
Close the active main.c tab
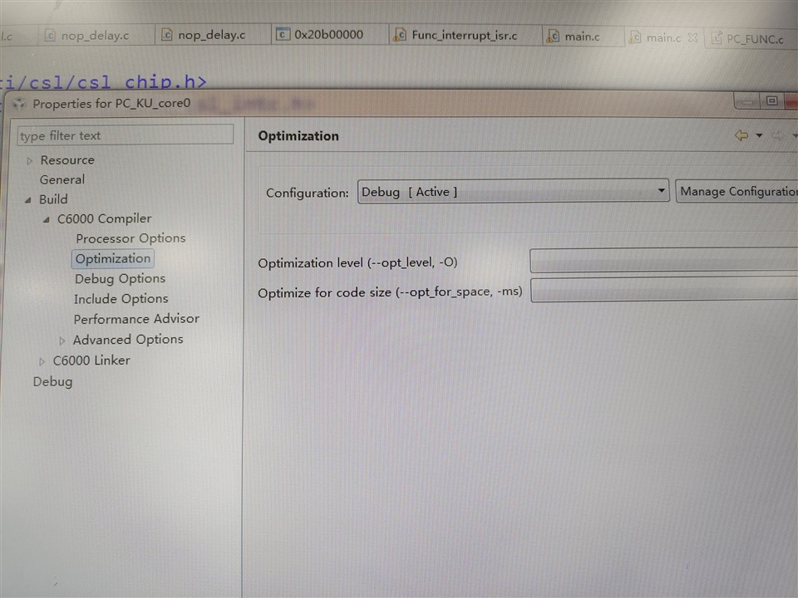(x=692, y=37)
